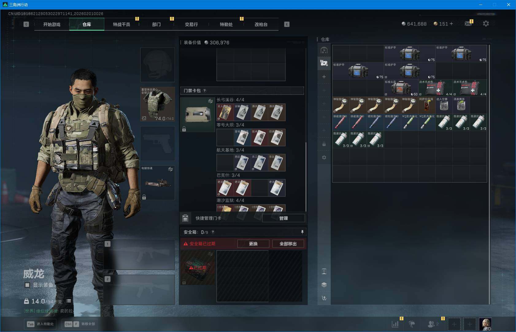Click the cart with arrow icon in warehouse sidebar
Image resolution: width=516 pixels, height=332 pixels.
(x=324, y=298)
